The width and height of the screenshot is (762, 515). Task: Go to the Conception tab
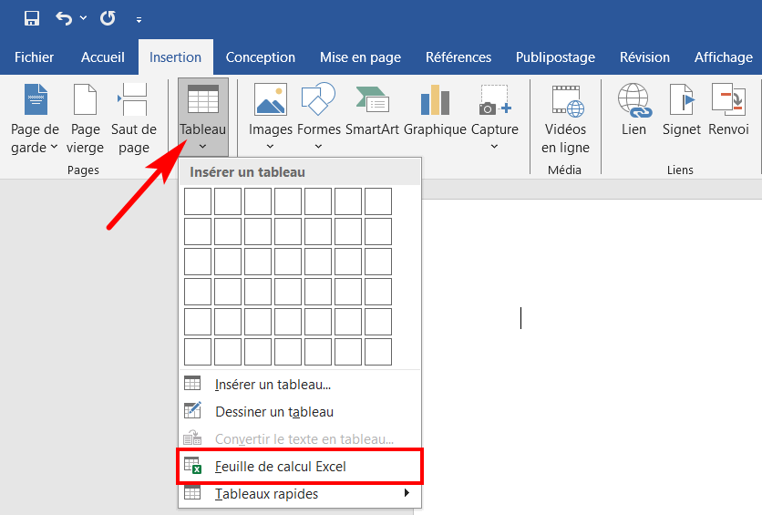click(261, 57)
